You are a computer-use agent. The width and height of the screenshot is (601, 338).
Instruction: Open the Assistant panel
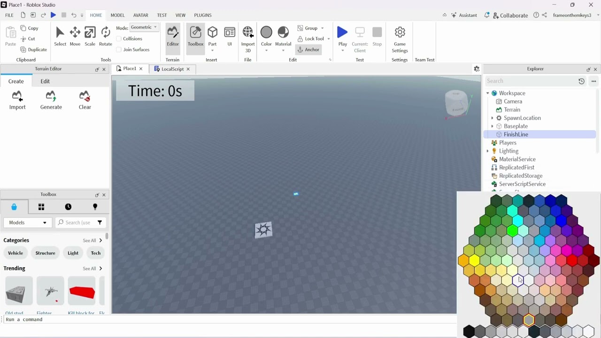[x=464, y=15]
